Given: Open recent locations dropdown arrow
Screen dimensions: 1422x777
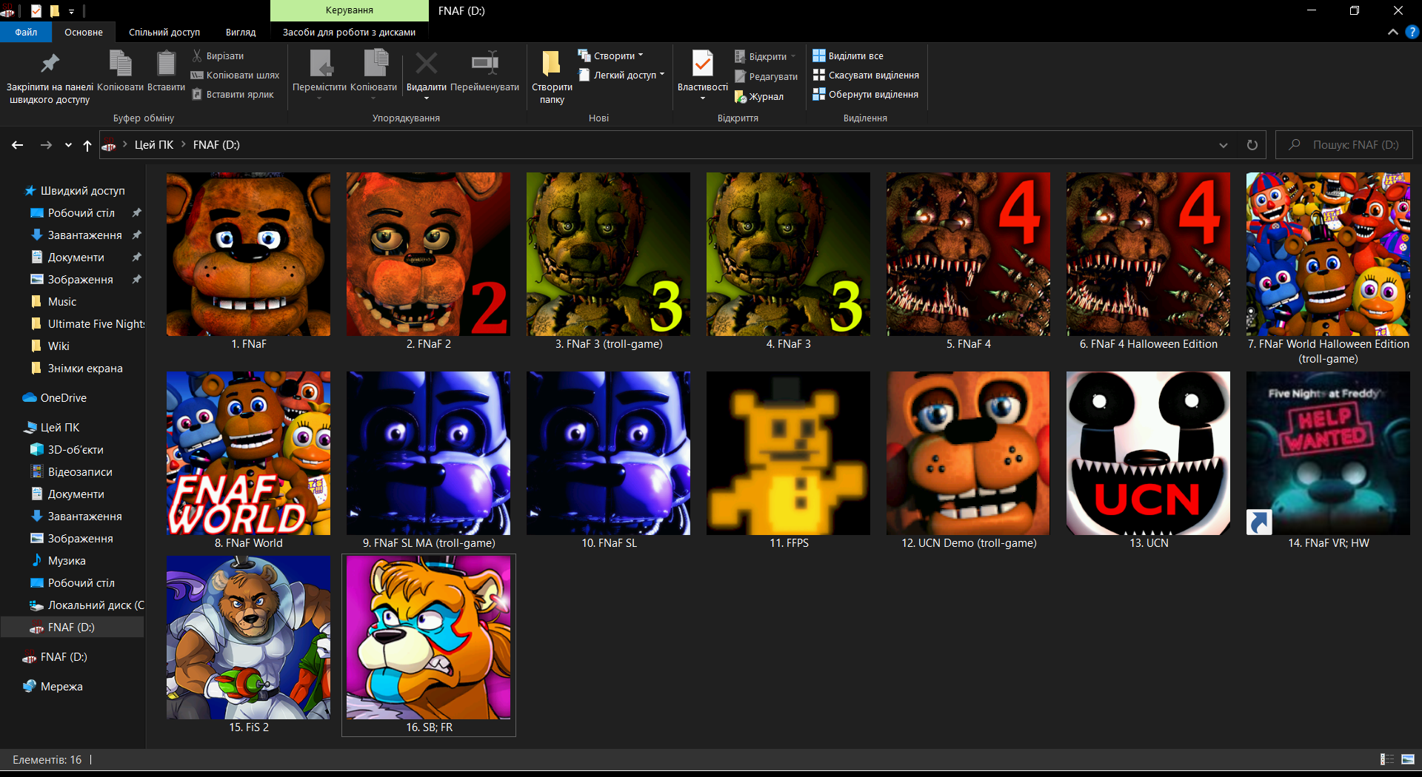Looking at the screenshot, I should pos(68,145).
